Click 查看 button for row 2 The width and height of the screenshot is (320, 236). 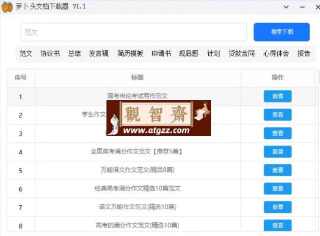pos(278,115)
